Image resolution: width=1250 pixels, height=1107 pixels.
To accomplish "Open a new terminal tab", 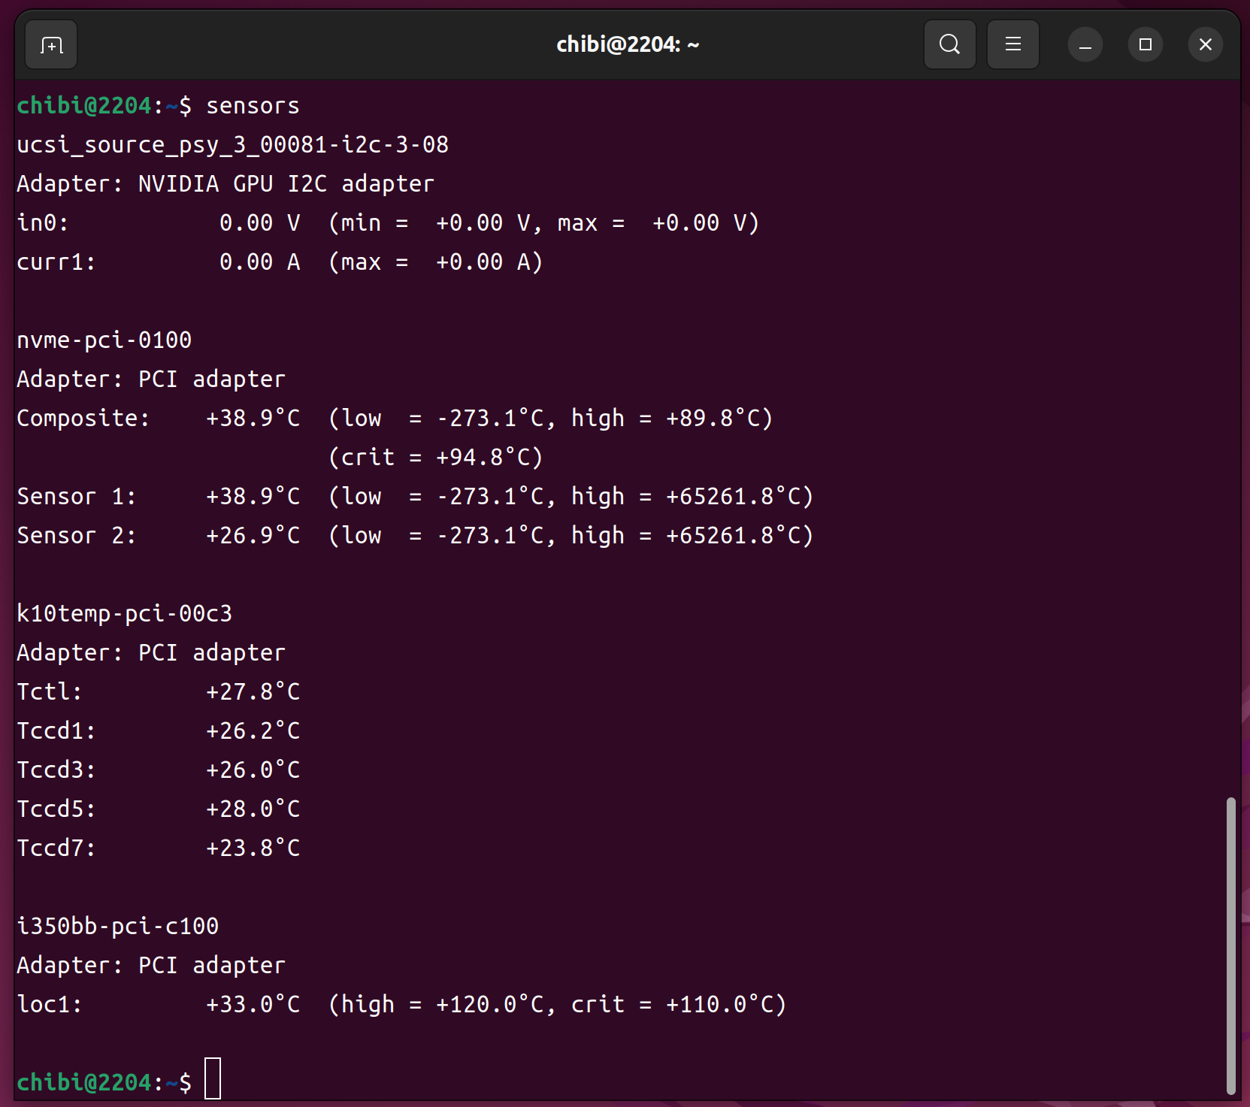I will tap(51, 45).
